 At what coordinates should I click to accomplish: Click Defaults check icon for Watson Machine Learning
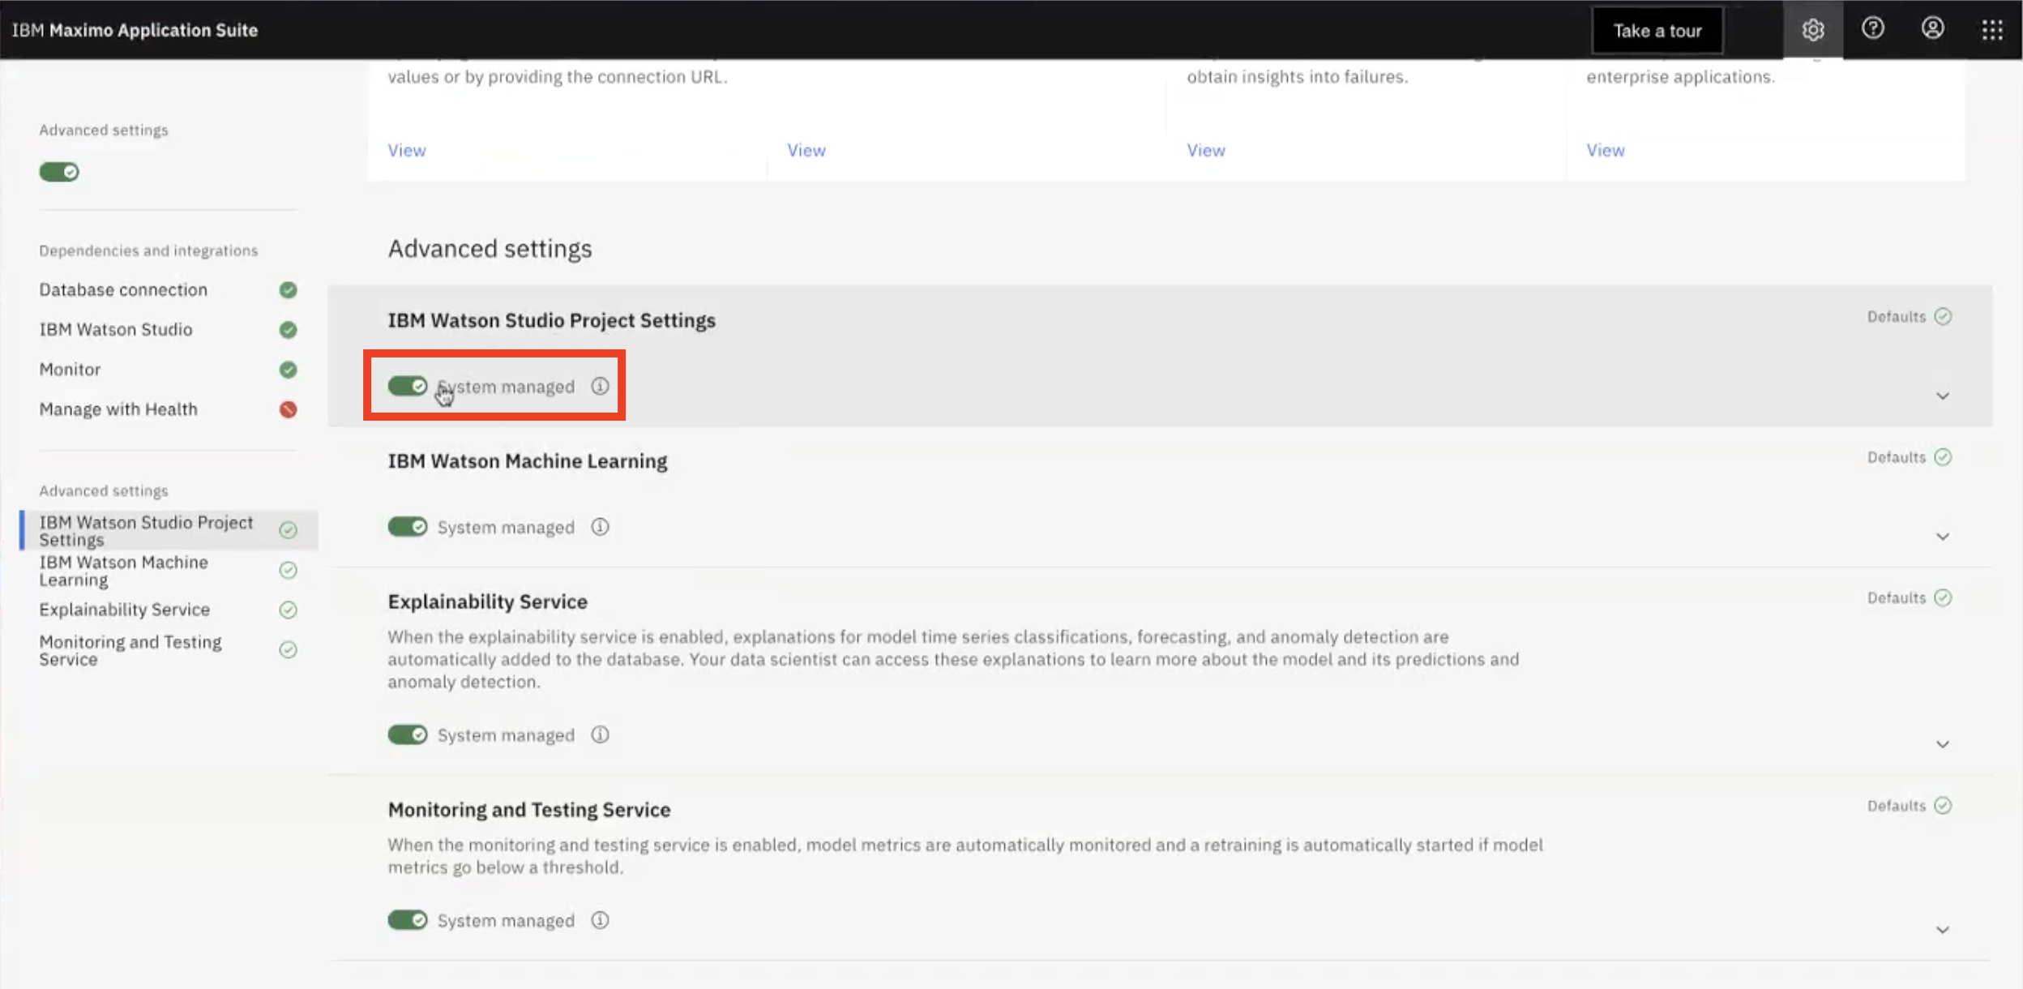tap(1943, 457)
